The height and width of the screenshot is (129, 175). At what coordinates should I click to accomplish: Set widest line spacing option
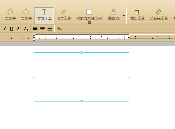point(50,29)
